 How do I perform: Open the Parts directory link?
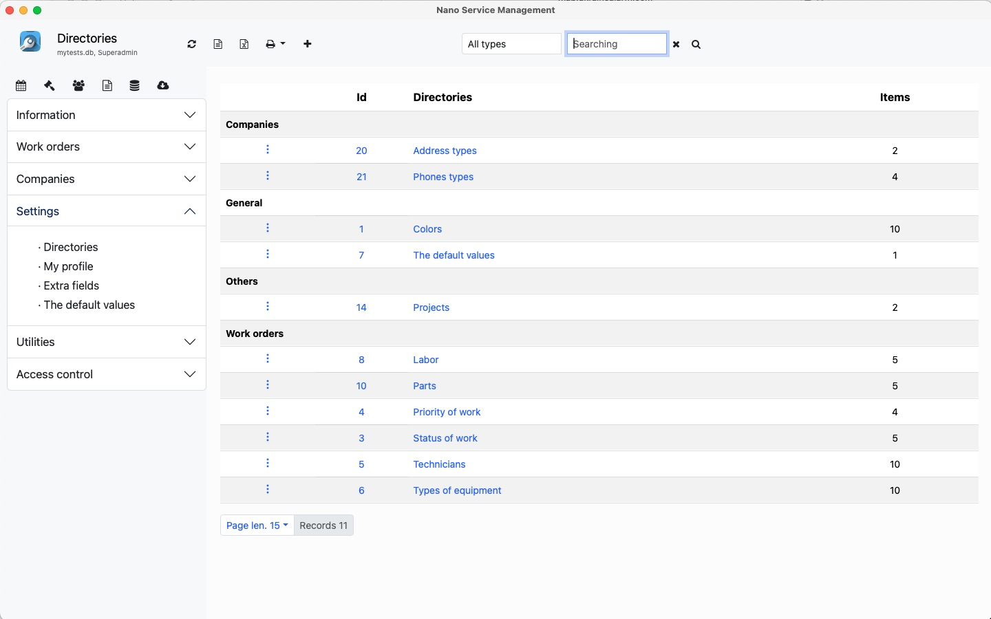pyautogui.click(x=425, y=386)
